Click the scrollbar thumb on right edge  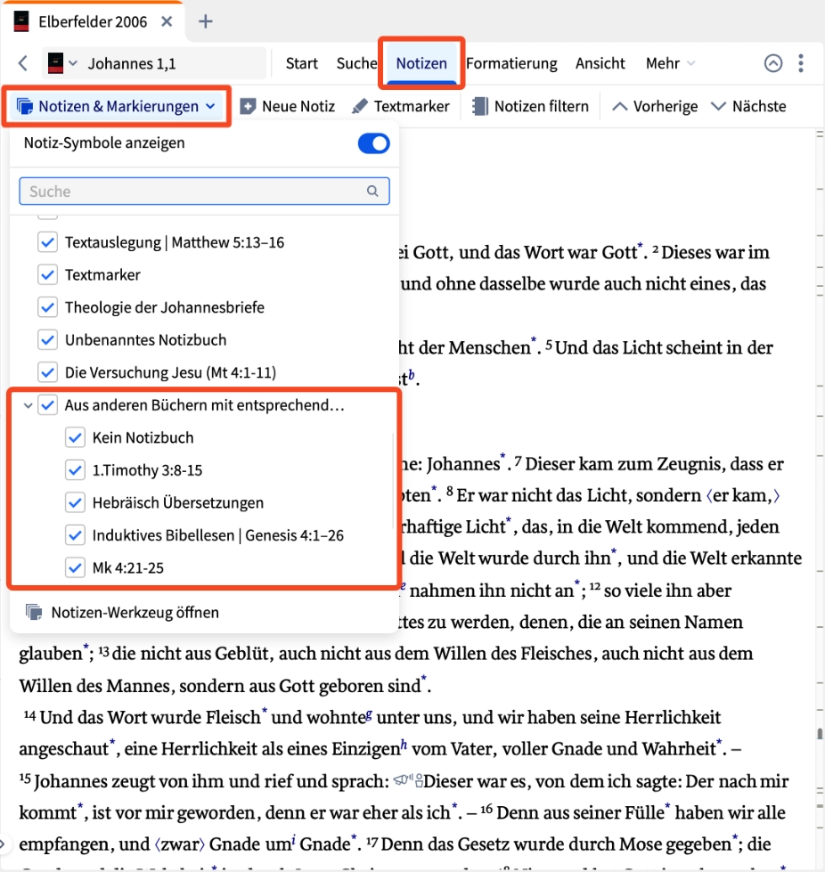coord(820,734)
